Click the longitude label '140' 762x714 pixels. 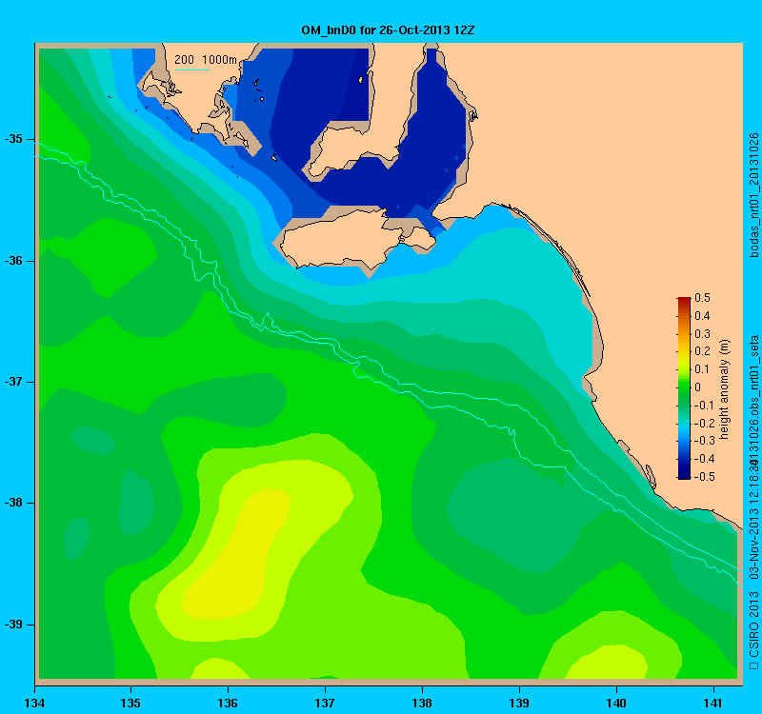[616, 704]
